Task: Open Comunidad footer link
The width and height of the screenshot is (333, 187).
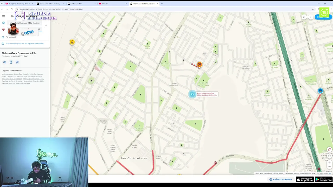Action: [x=268, y=173]
